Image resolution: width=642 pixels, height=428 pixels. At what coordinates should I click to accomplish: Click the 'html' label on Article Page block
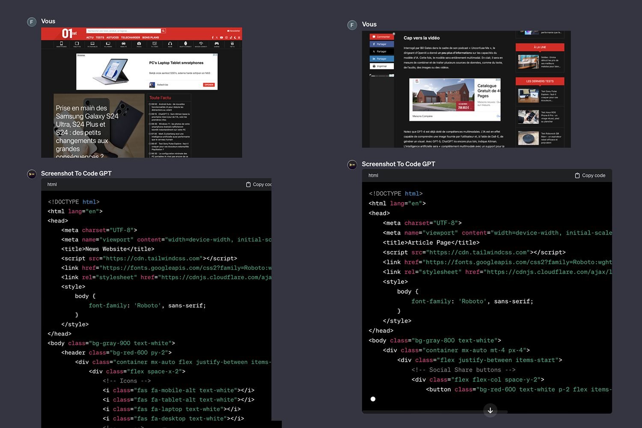373,175
